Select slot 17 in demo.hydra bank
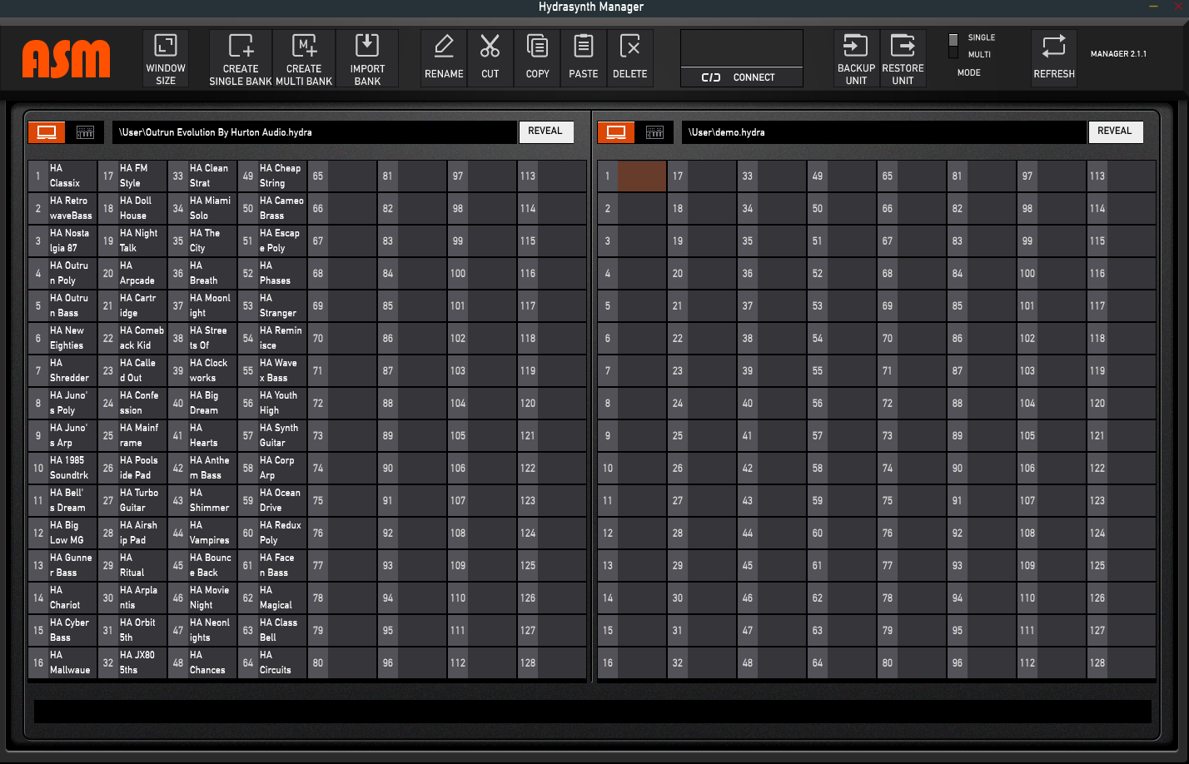This screenshot has width=1189, height=764. click(x=702, y=176)
